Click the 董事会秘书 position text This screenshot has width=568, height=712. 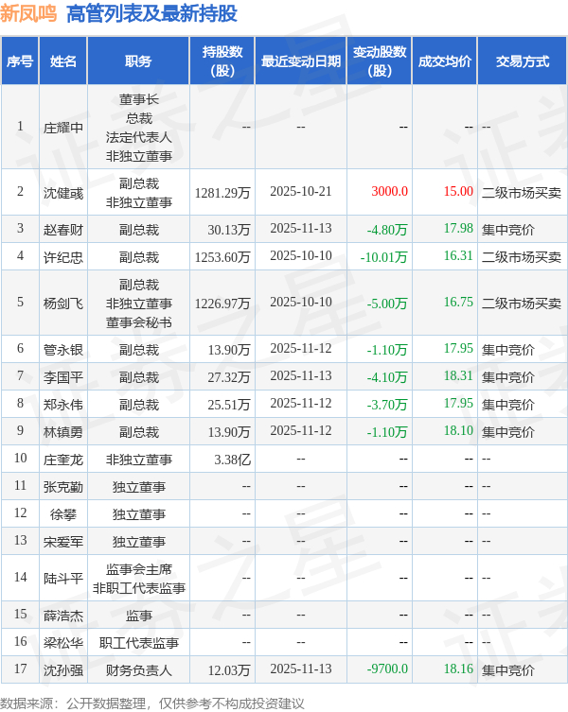(x=139, y=322)
